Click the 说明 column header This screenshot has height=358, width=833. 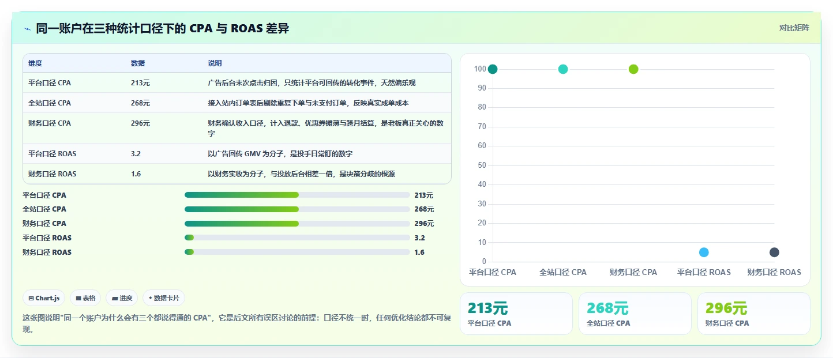tap(215, 63)
